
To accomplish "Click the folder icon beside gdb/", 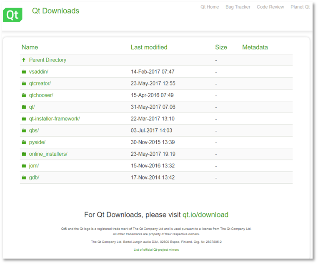I will (24, 177).
